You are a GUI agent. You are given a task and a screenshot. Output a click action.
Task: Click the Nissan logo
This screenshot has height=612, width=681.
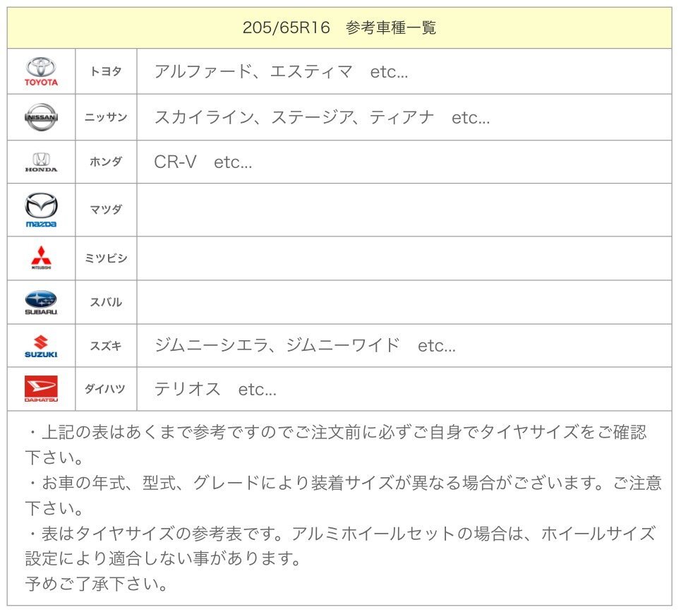click(41, 117)
